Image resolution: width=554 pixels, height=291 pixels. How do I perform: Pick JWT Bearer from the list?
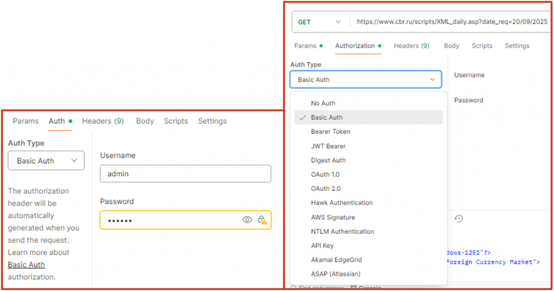[x=328, y=146]
